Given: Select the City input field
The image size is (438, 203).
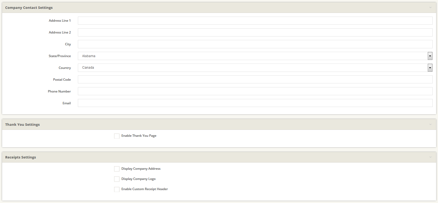Looking at the screenshot, I should 255,44.
